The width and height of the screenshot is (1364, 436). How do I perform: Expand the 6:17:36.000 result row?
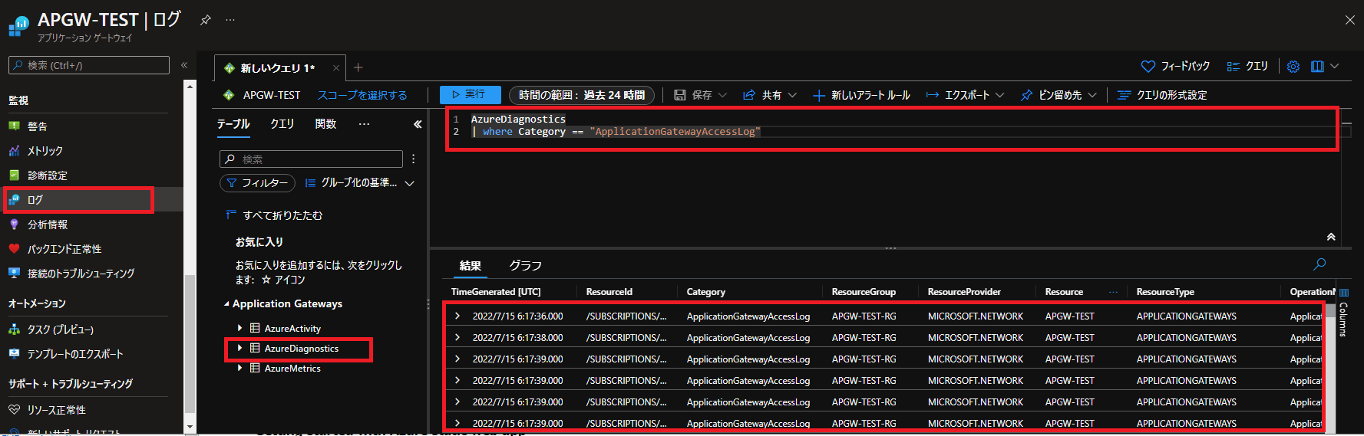coord(457,316)
